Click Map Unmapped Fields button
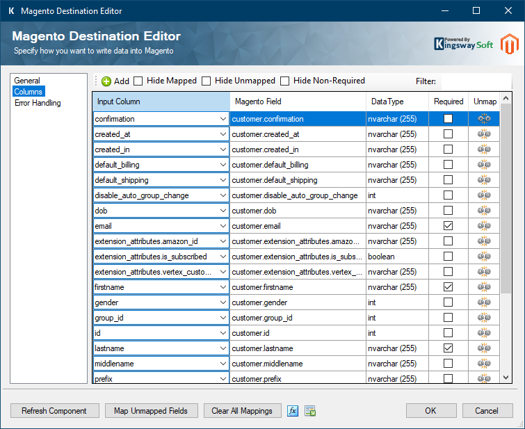The width and height of the screenshot is (525, 429). pyautogui.click(x=152, y=411)
